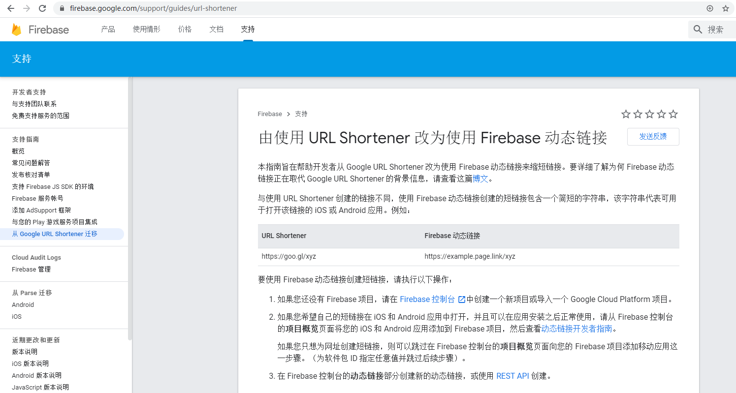Image resolution: width=736 pixels, height=393 pixels.
Task: Bookmark this page with star icon
Action: coord(725,8)
